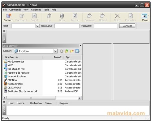152x123 pixels.
Task: Select the Mozilla Firefox shortcut icon
Action: tap(5, 84)
